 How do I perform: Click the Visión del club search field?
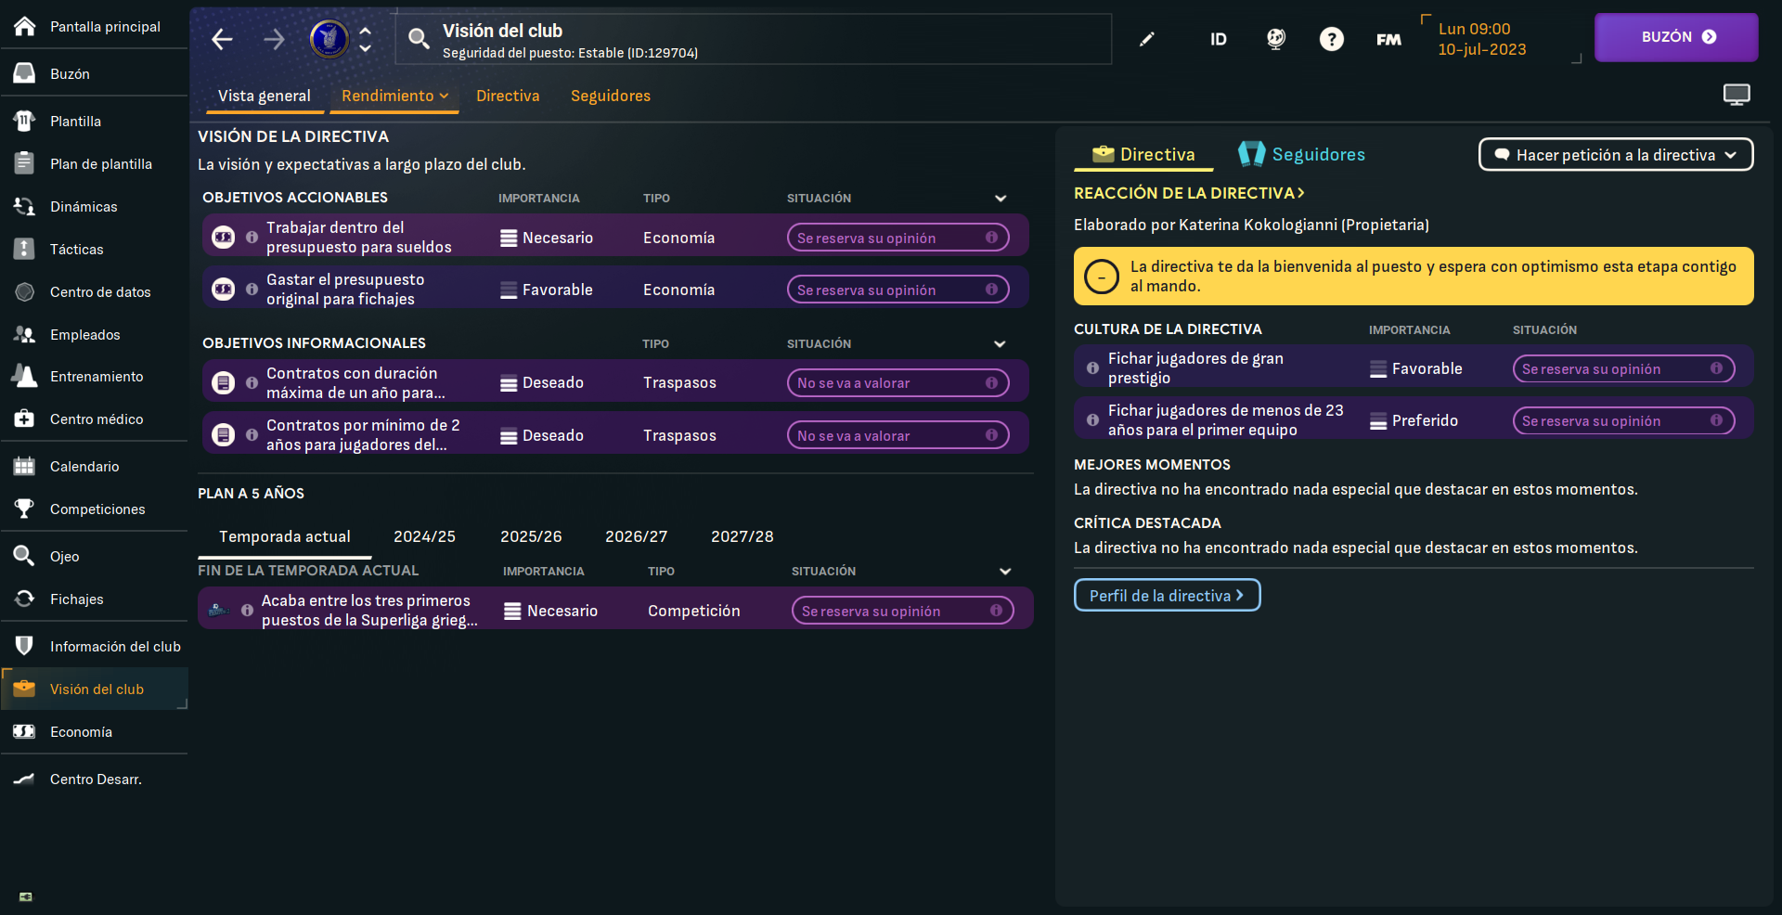point(754,39)
